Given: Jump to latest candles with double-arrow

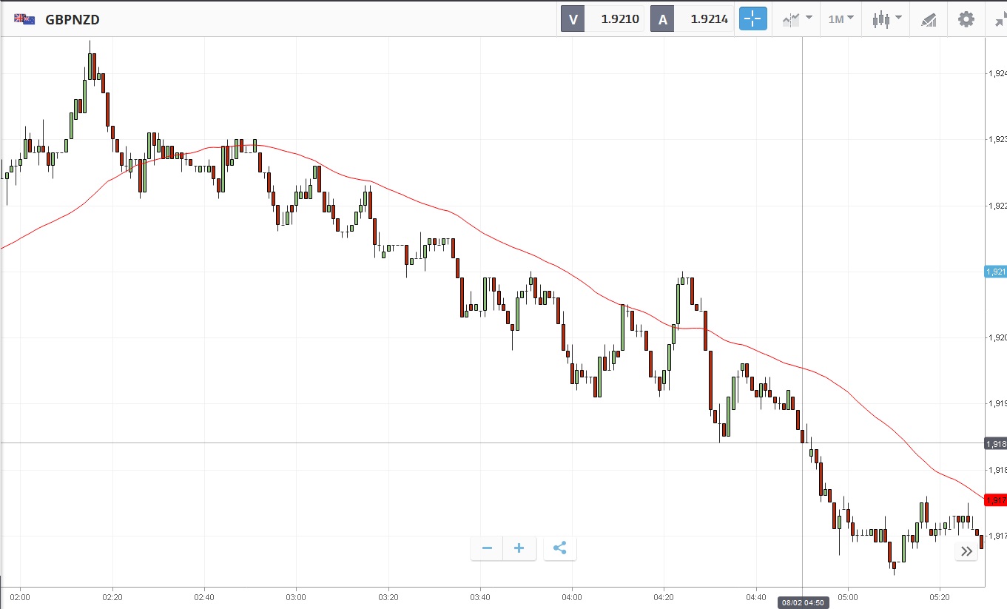Looking at the screenshot, I should 966,551.
